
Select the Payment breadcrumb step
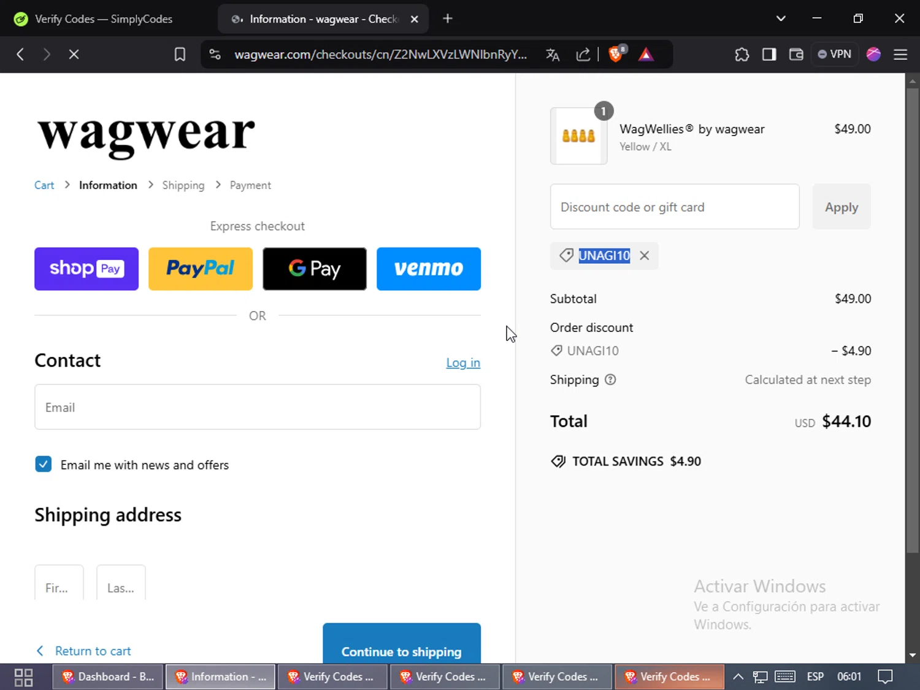[250, 185]
